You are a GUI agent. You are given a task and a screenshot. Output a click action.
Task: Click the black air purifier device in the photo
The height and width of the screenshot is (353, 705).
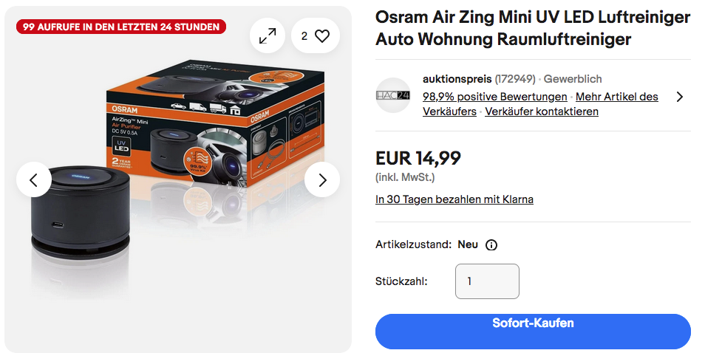81,213
